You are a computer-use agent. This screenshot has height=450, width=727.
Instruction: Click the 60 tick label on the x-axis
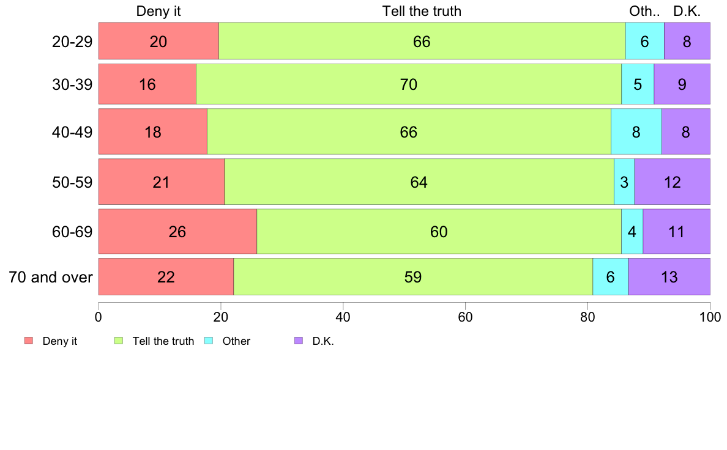coord(465,317)
